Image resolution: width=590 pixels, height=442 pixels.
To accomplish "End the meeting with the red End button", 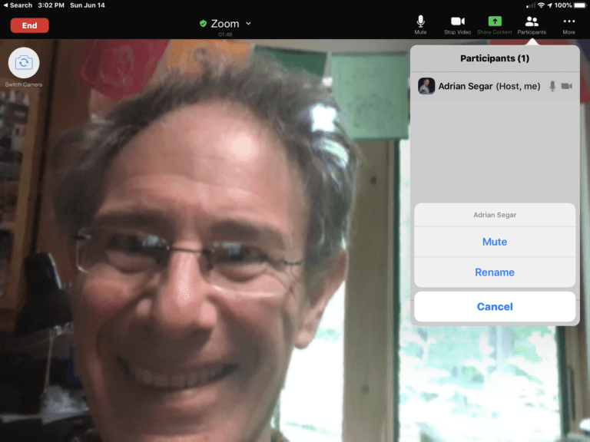I will click(29, 25).
